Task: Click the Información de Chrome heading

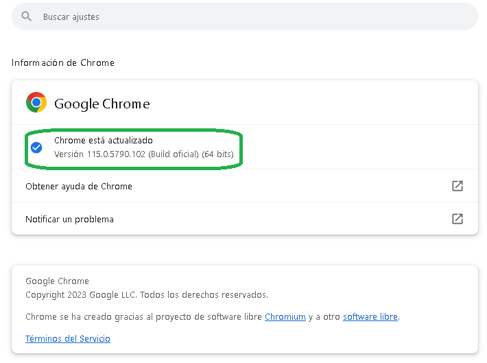Action: (x=63, y=62)
